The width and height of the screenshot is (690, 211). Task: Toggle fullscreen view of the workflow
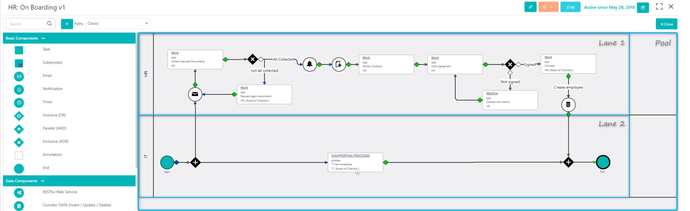(x=659, y=6)
